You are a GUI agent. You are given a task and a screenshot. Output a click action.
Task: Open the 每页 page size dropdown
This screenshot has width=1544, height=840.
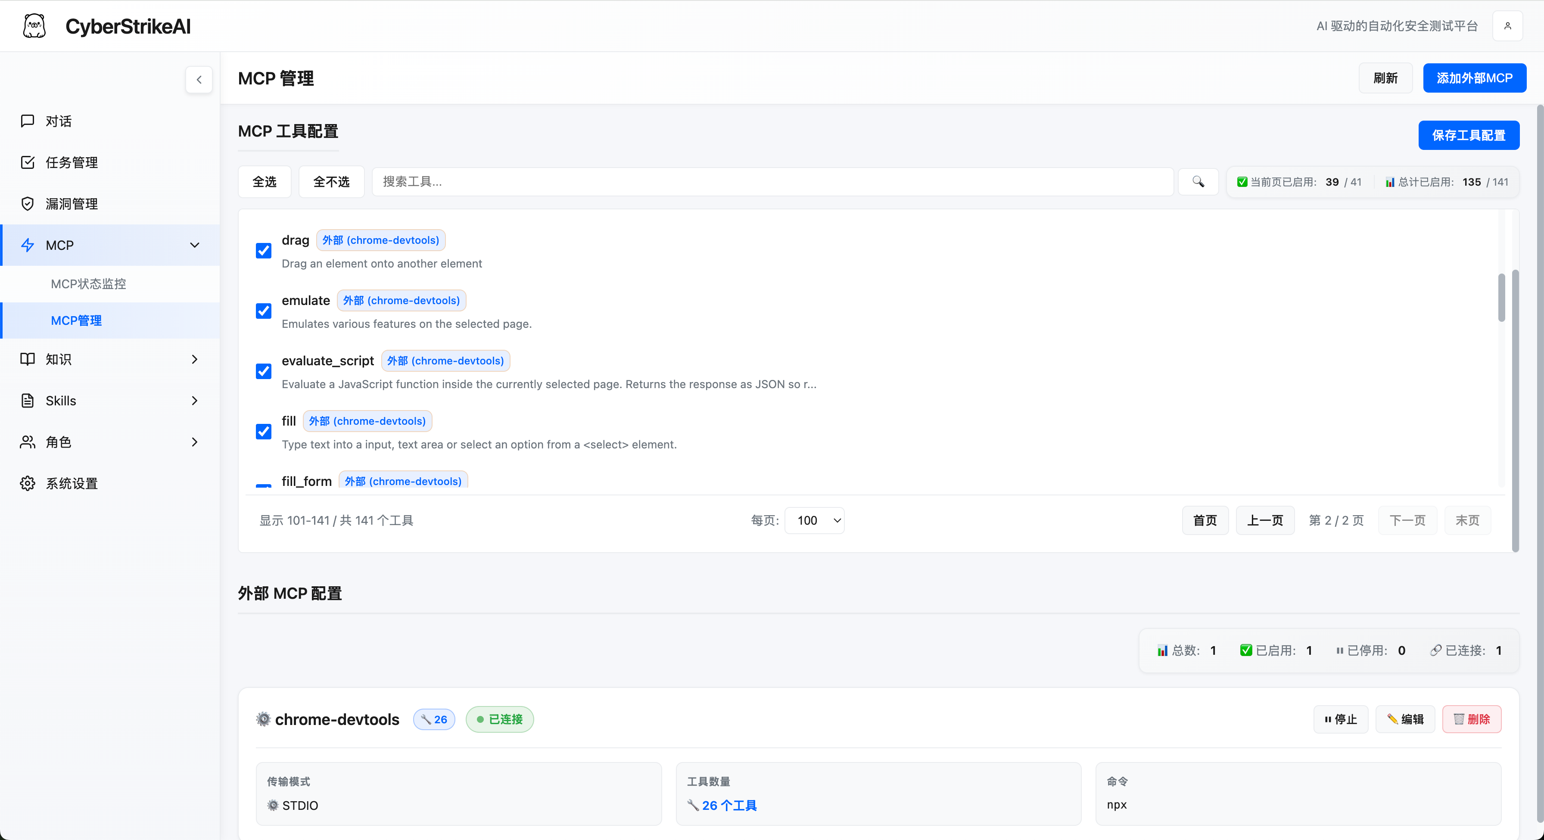(814, 520)
